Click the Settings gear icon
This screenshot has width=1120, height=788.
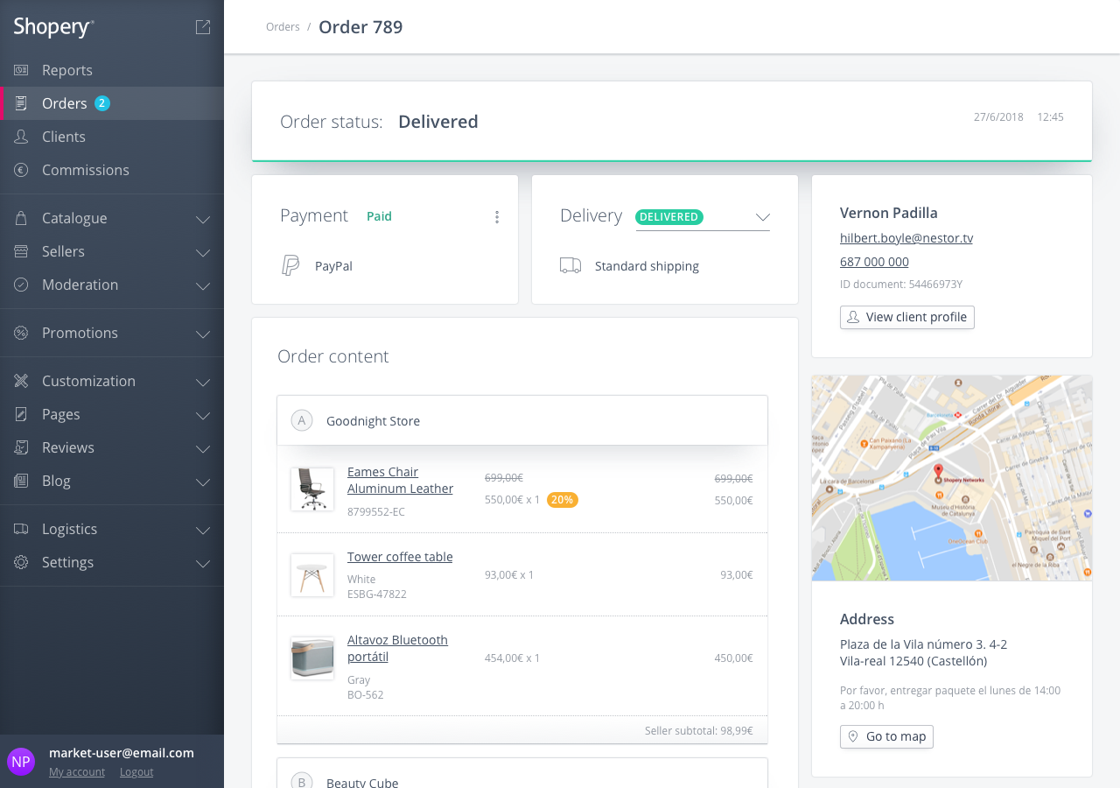pos(19,561)
